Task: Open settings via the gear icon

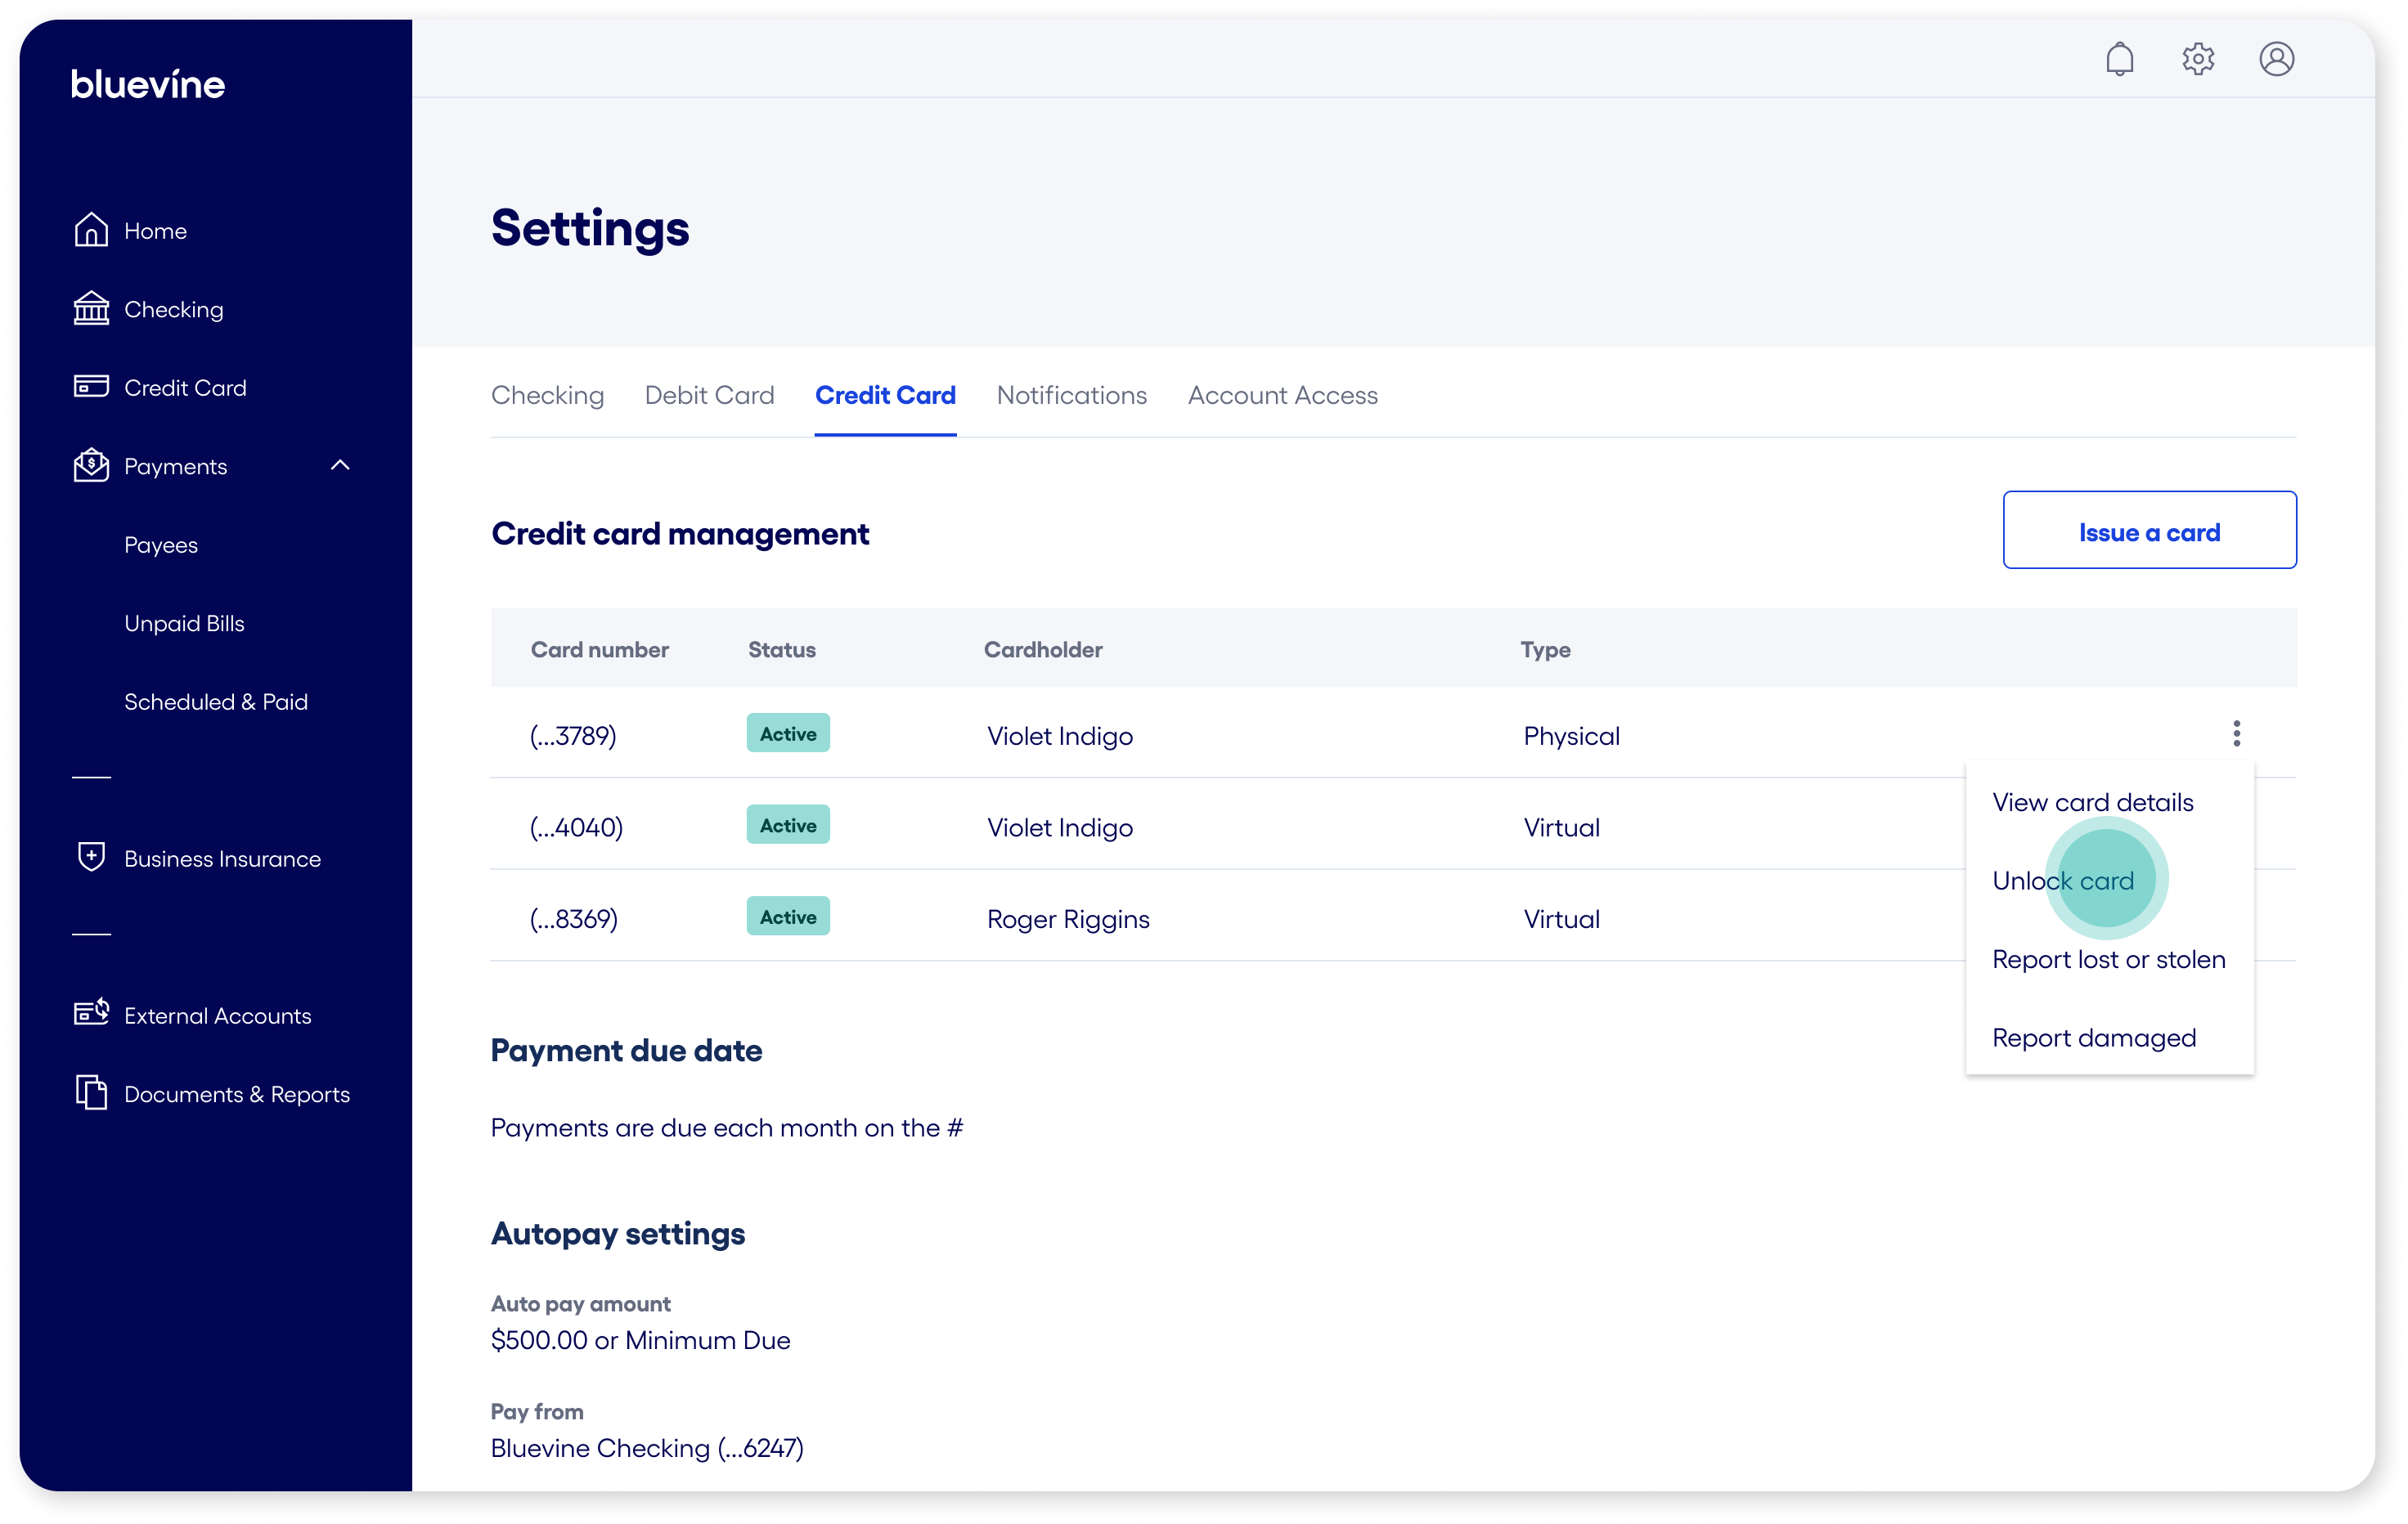Action: pos(2197,60)
